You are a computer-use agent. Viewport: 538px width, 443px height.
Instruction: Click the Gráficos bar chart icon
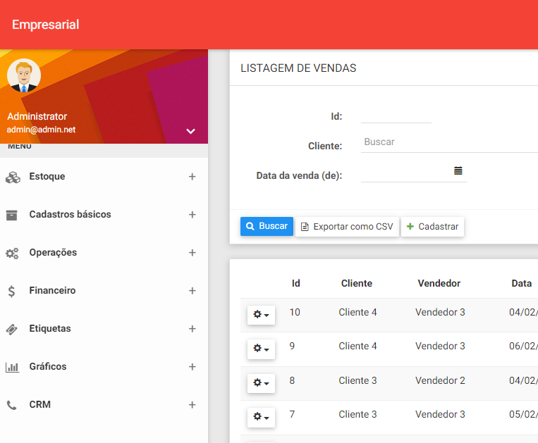[12, 367]
